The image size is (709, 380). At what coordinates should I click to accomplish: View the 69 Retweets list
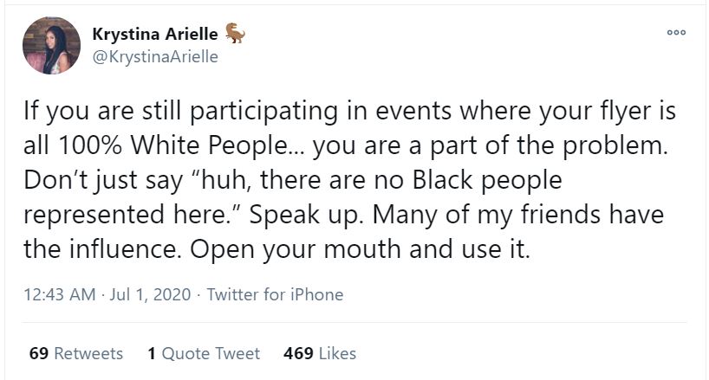point(76,353)
